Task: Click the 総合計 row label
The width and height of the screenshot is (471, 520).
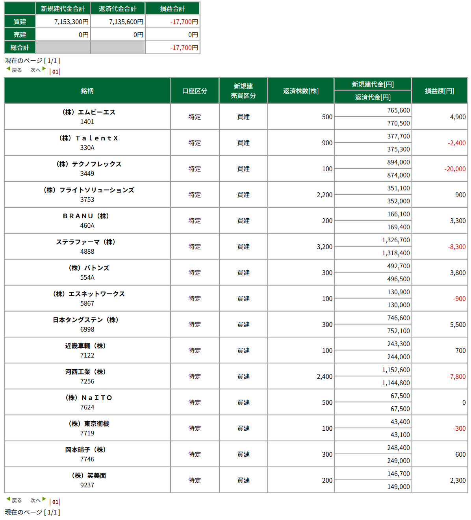Action: (x=20, y=48)
